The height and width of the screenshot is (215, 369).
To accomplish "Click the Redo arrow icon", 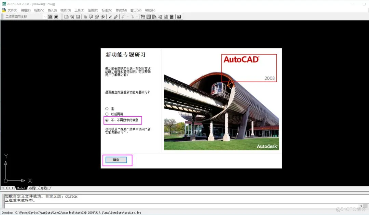I will point(132,17).
